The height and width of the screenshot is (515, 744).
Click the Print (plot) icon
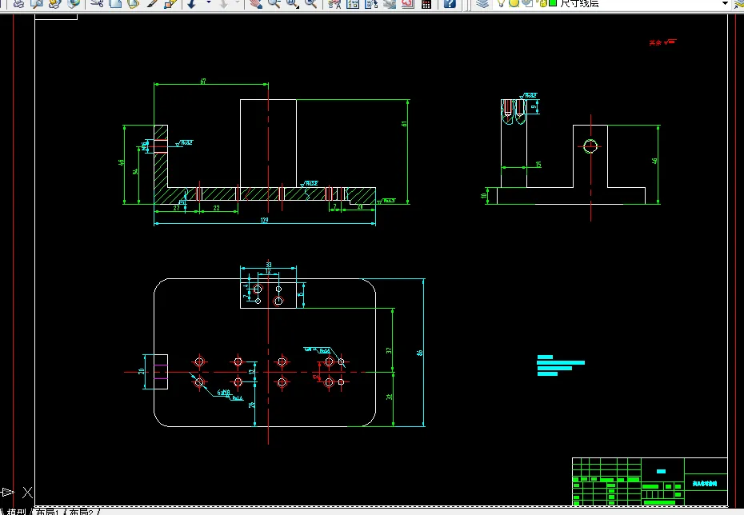18,3
